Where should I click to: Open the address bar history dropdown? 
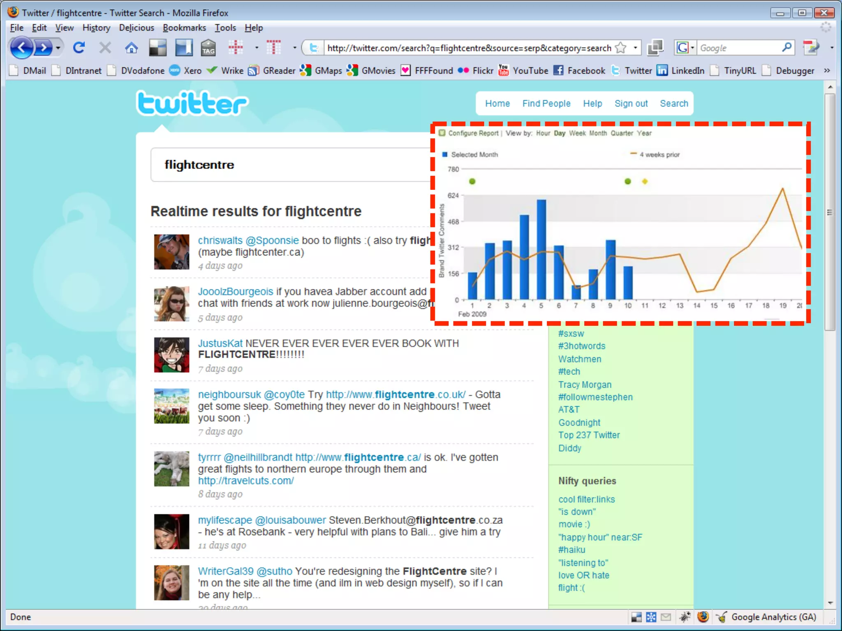pos(636,48)
